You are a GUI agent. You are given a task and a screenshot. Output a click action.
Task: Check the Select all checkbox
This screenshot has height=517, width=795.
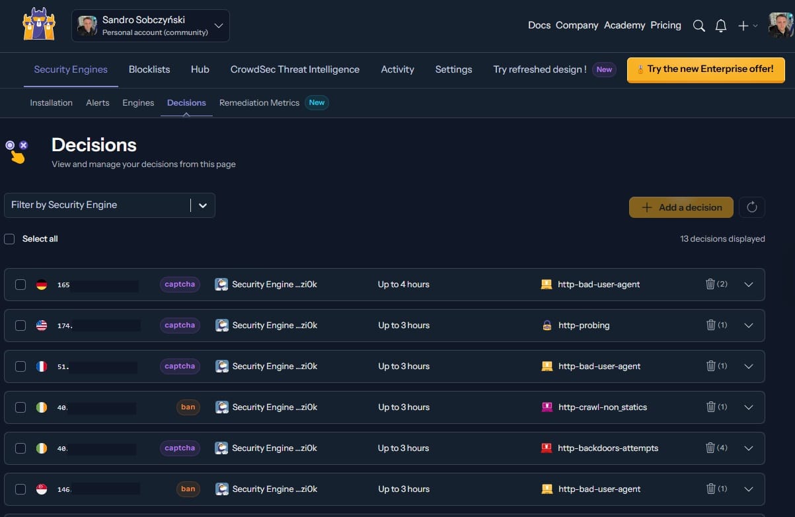point(9,239)
